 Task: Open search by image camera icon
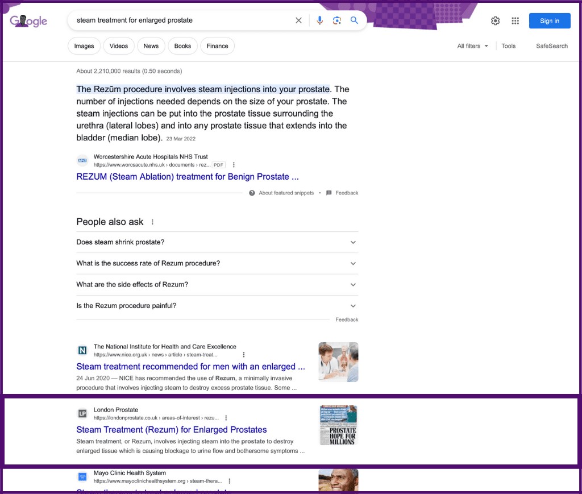coord(337,20)
